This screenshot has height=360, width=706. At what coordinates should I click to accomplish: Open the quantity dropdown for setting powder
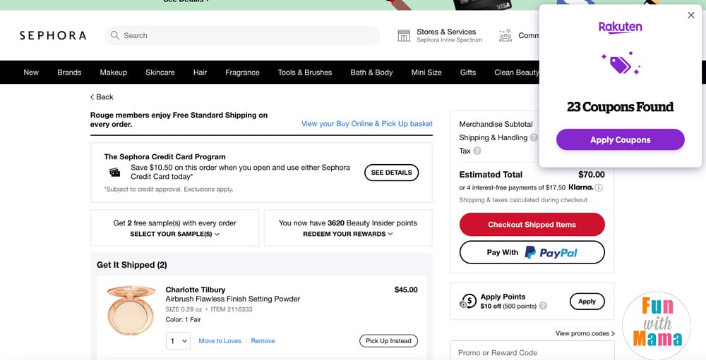(179, 341)
